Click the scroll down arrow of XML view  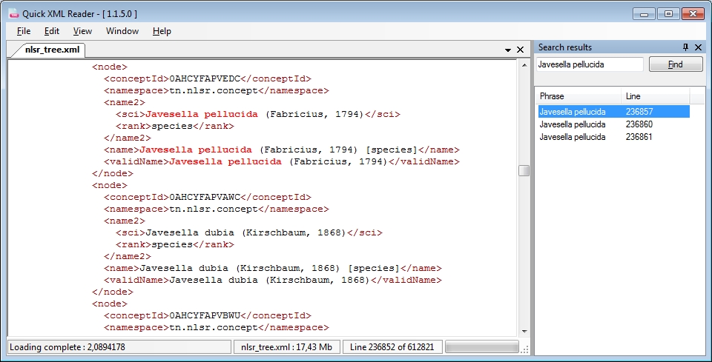(524, 331)
